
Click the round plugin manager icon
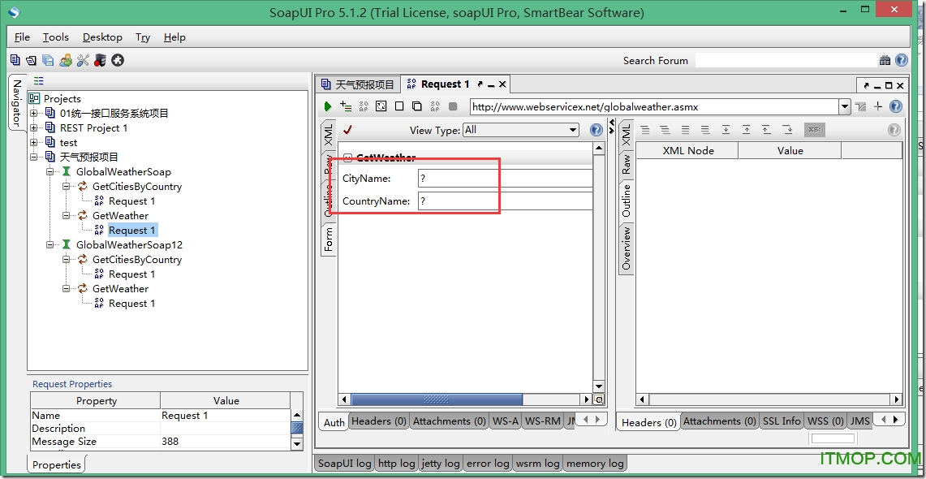(118, 59)
